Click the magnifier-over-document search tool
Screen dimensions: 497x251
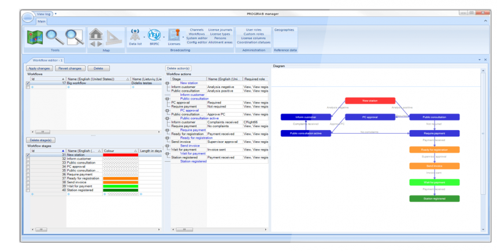pyautogui.click(x=75, y=37)
